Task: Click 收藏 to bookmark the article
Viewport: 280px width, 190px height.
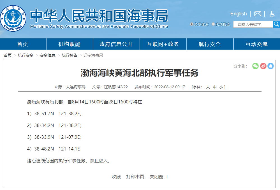Action: [x=116, y=177]
